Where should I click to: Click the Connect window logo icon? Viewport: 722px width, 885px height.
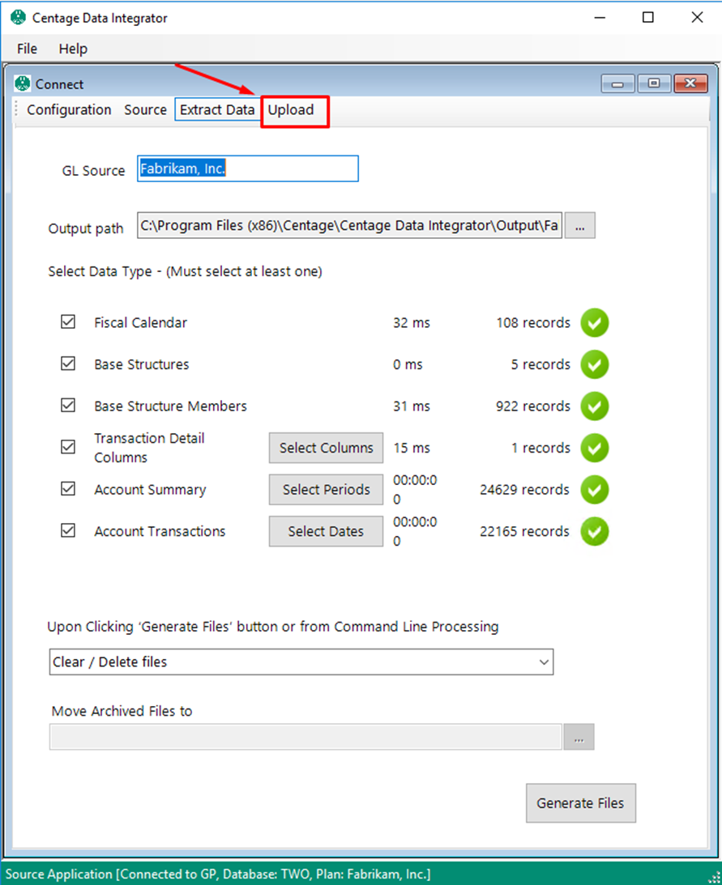click(23, 83)
